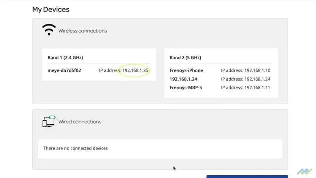The height and width of the screenshot is (178, 316).
Task: Click the Wi-Fi wireless connections icon
Action: point(49,30)
